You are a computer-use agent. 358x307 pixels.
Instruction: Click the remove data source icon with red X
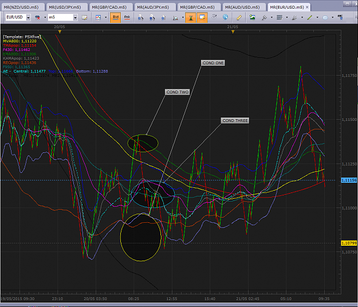[37, 17]
